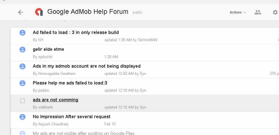This screenshot has width=279, height=135.
Task: Click avatar beside 'Ads in my admob account'
Action: tap(22, 67)
